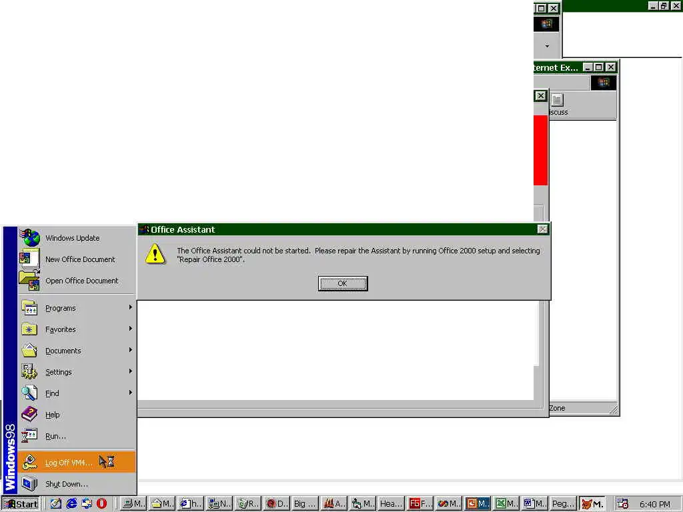The height and width of the screenshot is (512, 683).
Task: Open the Programs submenu
Action: [x=77, y=308]
